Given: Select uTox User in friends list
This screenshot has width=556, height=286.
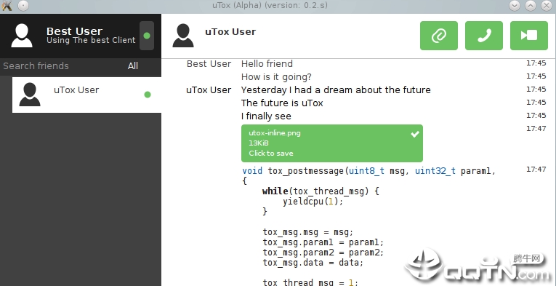Looking at the screenshot, I should click(x=87, y=95).
